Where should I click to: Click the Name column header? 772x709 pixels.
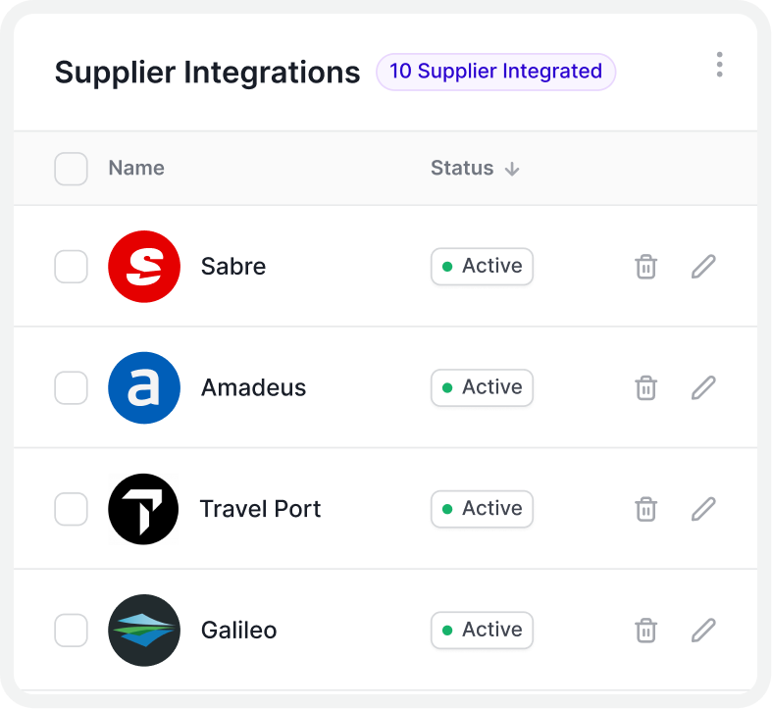136,169
